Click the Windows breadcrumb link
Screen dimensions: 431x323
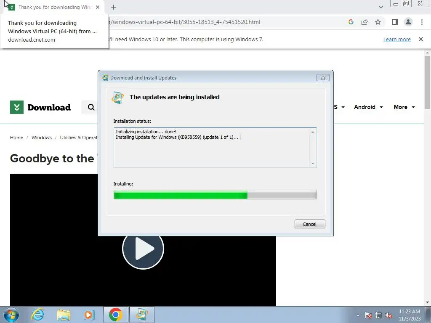pyautogui.click(x=42, y=138)
